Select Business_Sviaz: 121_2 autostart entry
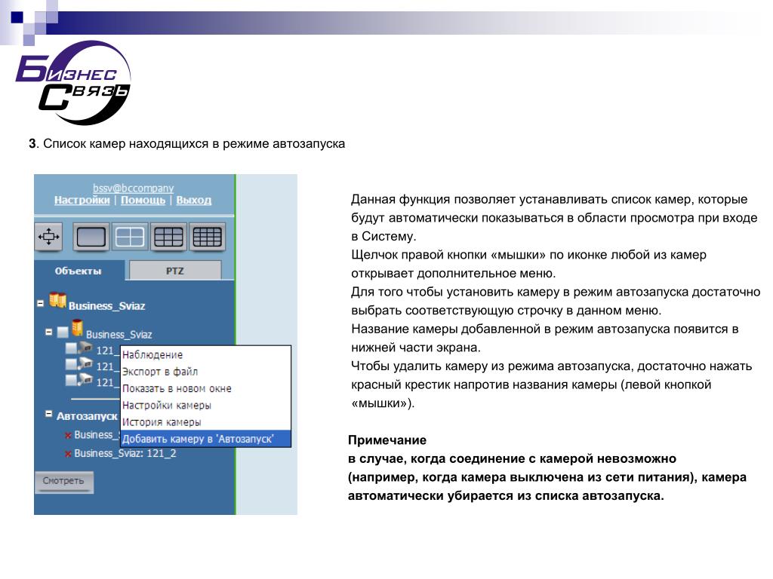 125,453
